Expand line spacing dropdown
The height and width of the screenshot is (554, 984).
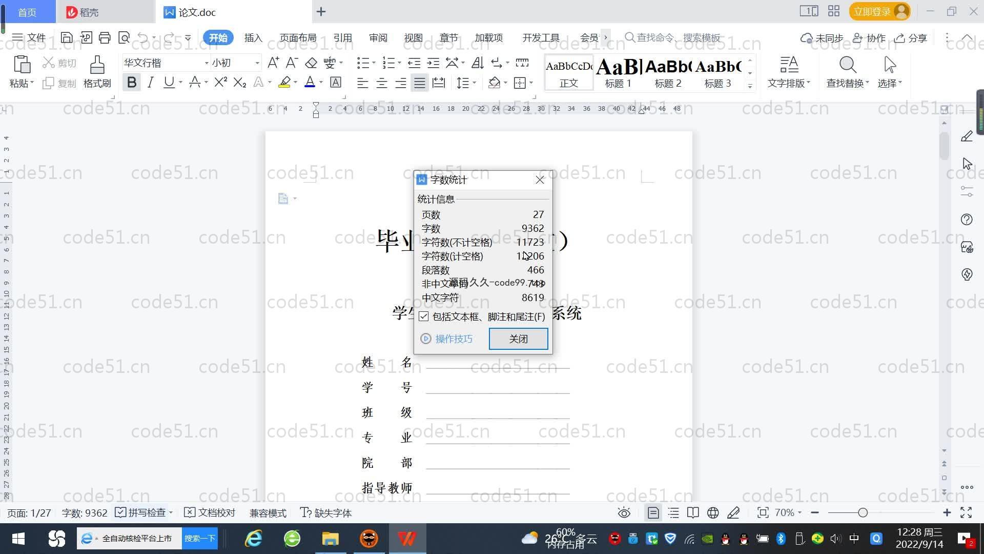click(474, 83)
